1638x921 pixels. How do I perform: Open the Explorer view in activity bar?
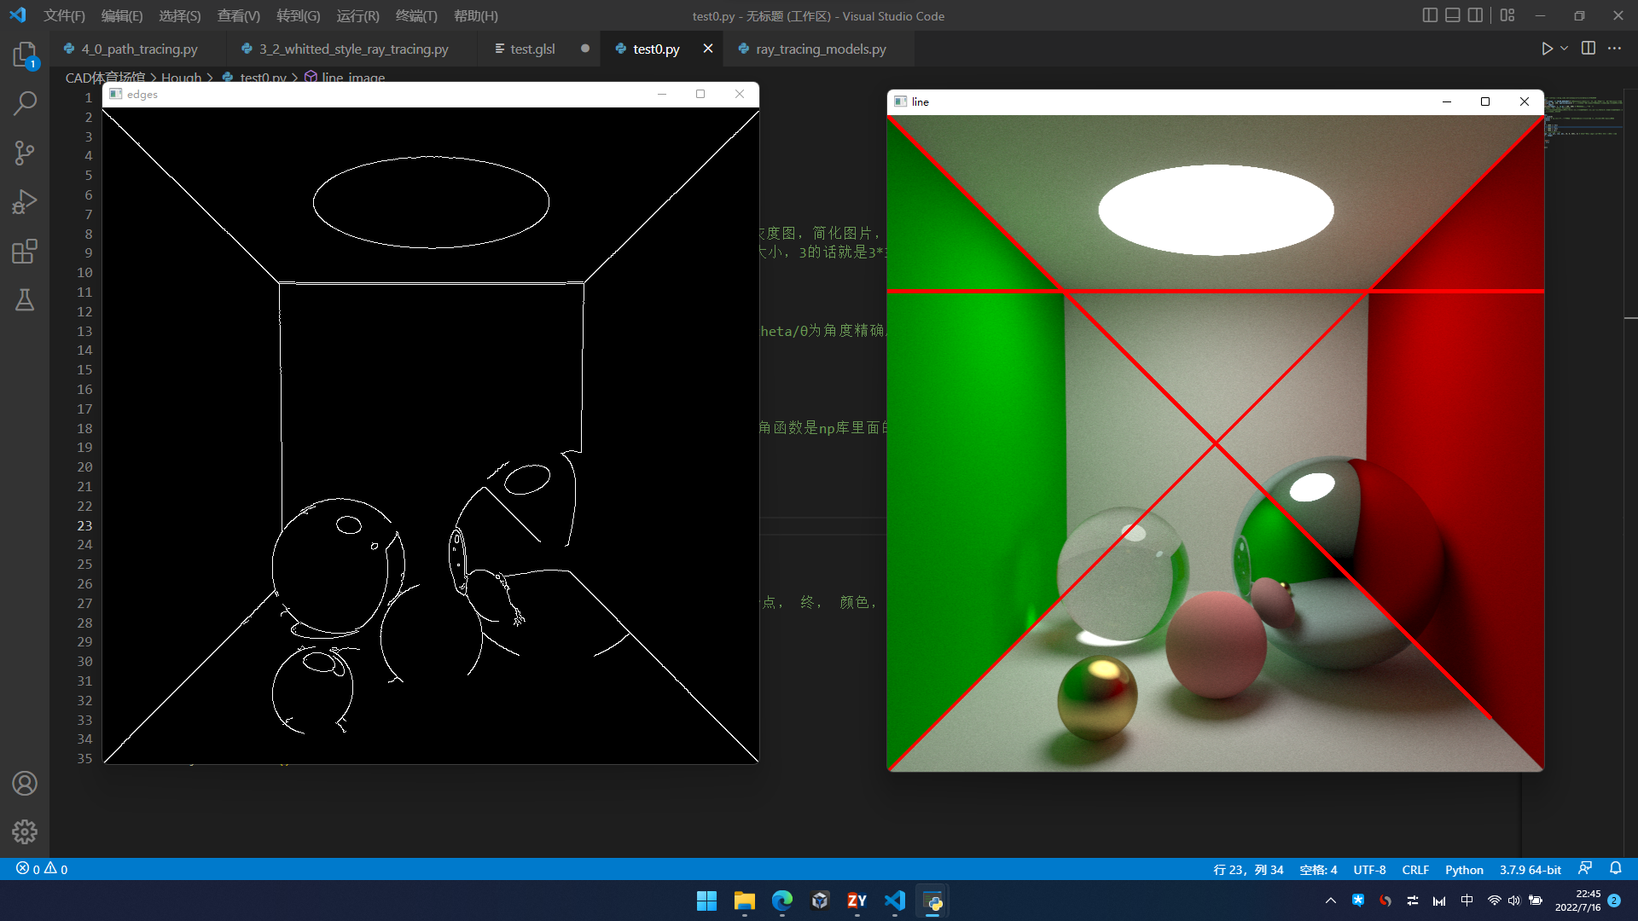(x=25, y=55)
